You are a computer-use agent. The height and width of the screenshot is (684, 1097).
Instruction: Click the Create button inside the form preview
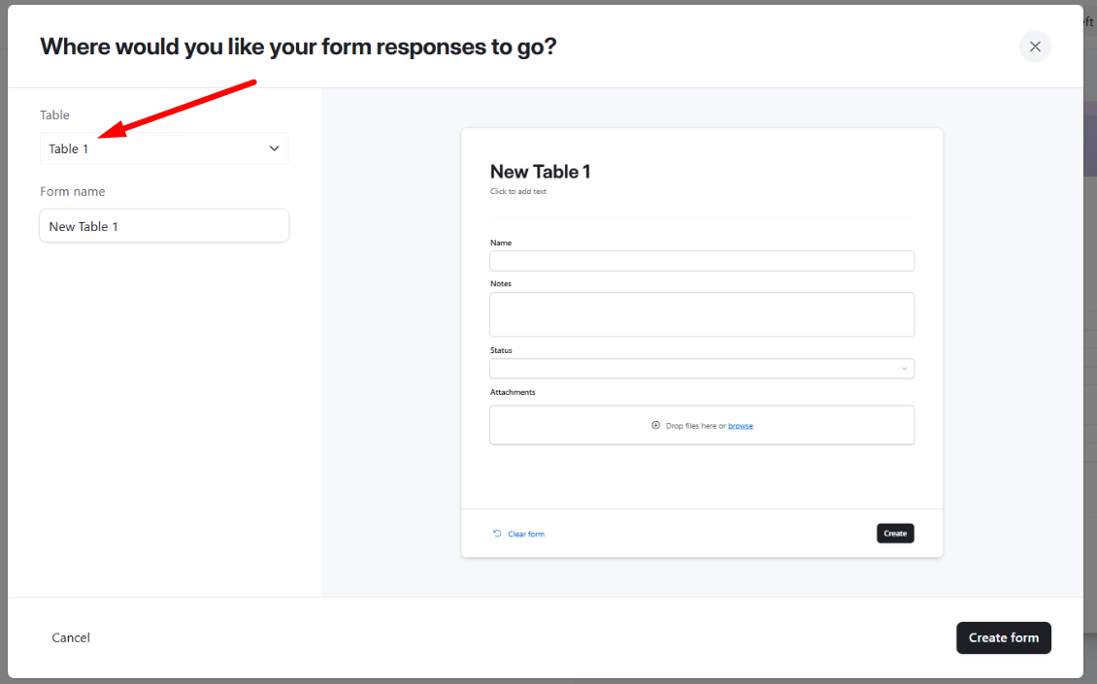click(x=894, y=533)
